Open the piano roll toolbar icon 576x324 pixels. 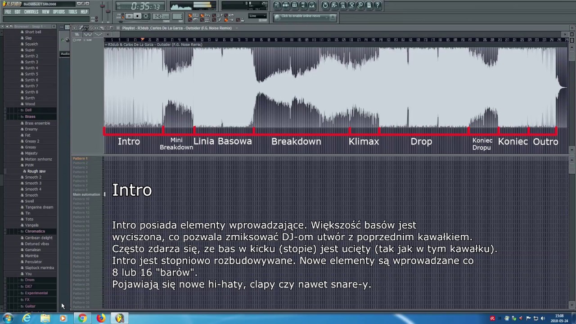(x=294, y=5)
